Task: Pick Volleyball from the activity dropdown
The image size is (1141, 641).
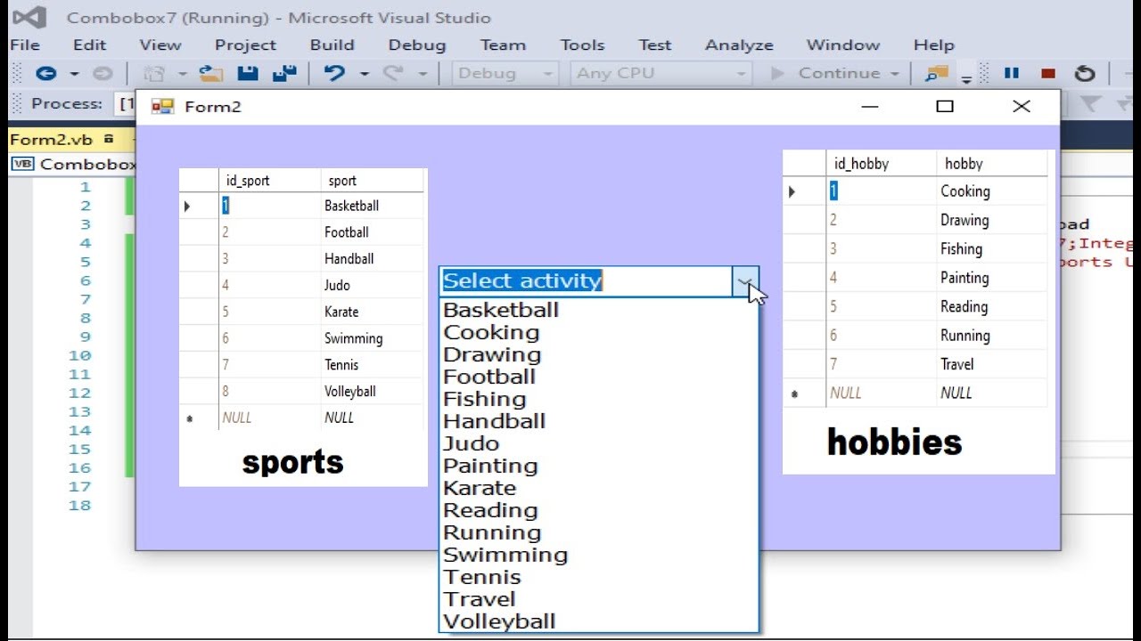Action: 599,621
